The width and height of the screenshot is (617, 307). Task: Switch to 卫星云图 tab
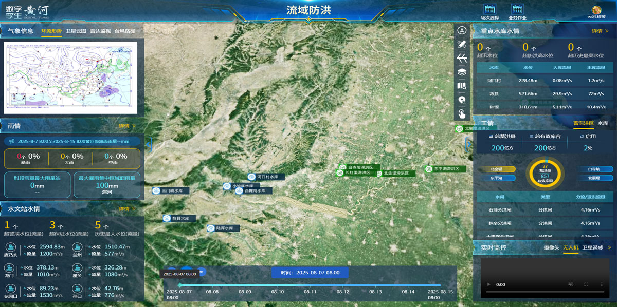[x=76, y=31]
